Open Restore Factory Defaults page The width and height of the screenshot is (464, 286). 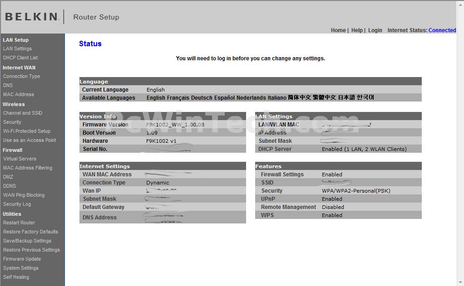[x=31, y=232]
